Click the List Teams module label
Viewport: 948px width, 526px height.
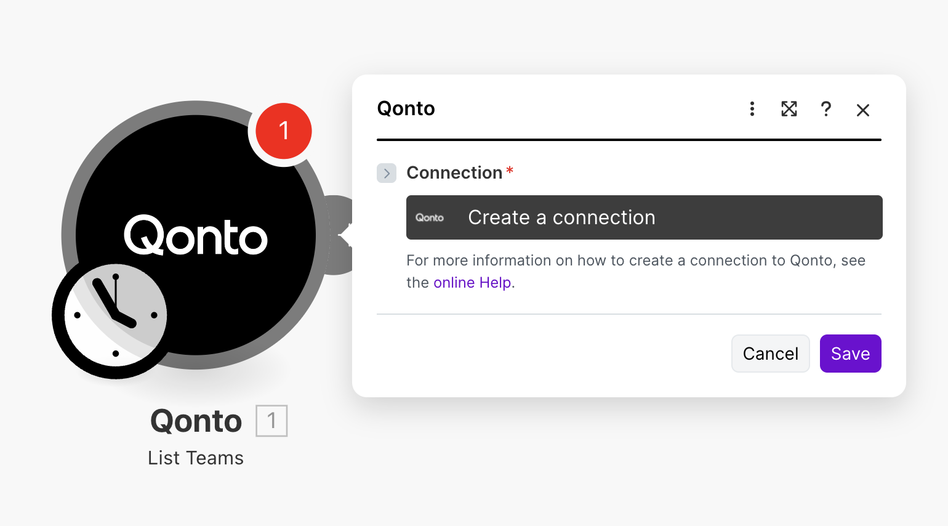click(x=196, y=458)
